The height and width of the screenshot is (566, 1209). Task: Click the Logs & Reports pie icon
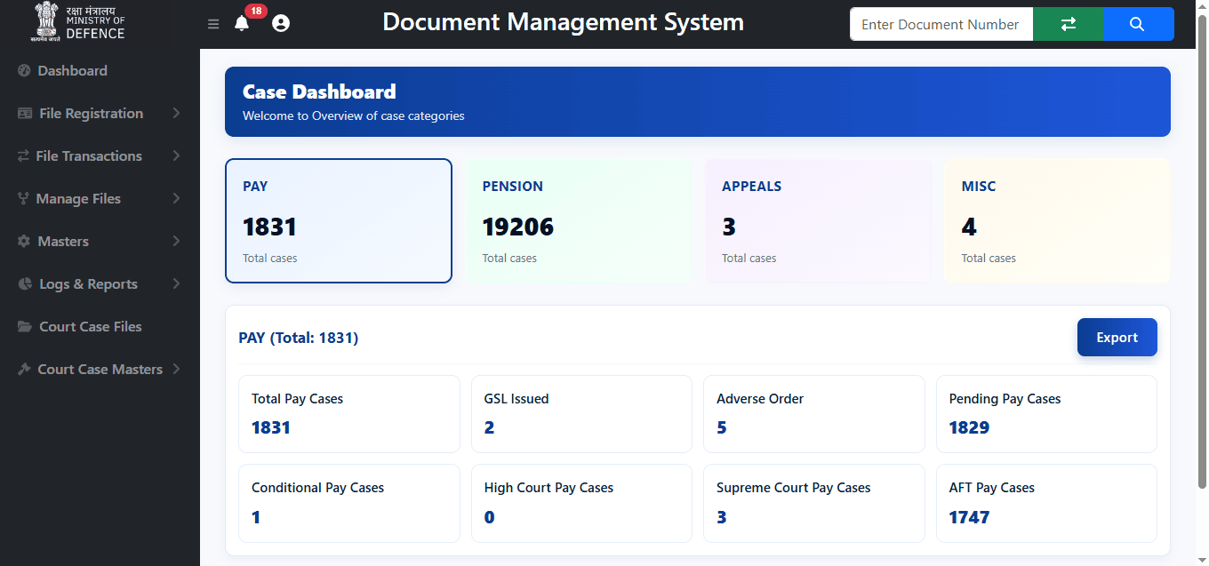(25, 283)
